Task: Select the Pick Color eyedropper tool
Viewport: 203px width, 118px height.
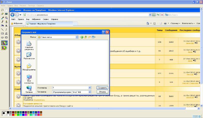Action: pos(2,18)
